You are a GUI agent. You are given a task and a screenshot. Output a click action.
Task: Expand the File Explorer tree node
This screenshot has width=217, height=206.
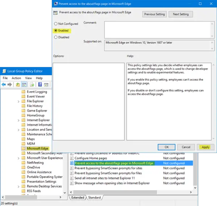click(x=18, y=101)
